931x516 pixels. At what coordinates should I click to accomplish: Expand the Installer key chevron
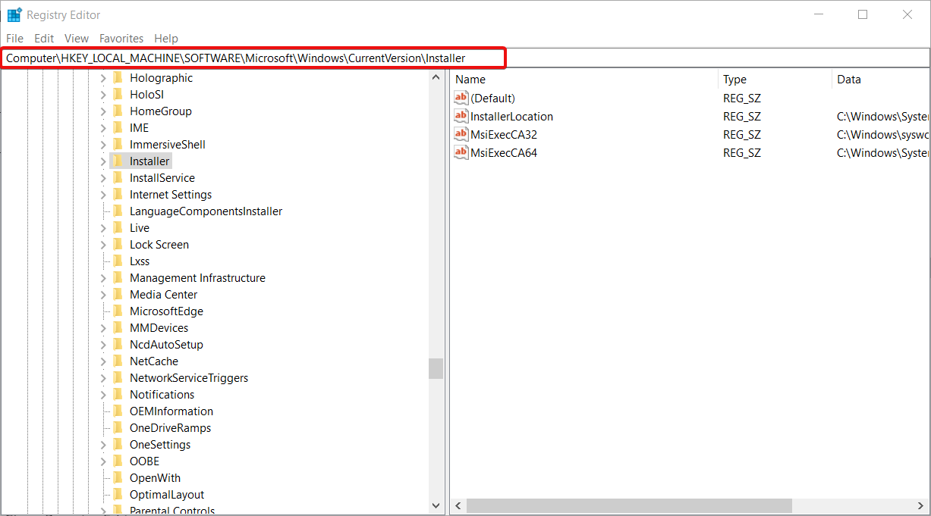click(103, 161)
